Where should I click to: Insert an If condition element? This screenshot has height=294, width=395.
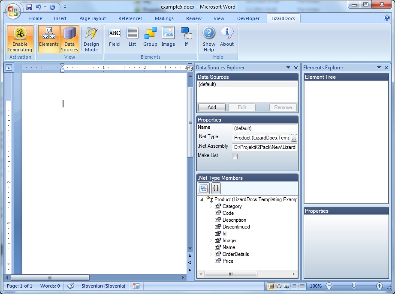click(x=186, y=37)
